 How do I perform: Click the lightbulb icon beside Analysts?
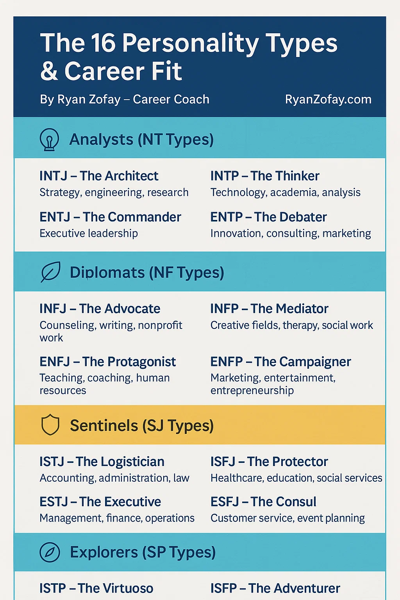click(50, 140)
